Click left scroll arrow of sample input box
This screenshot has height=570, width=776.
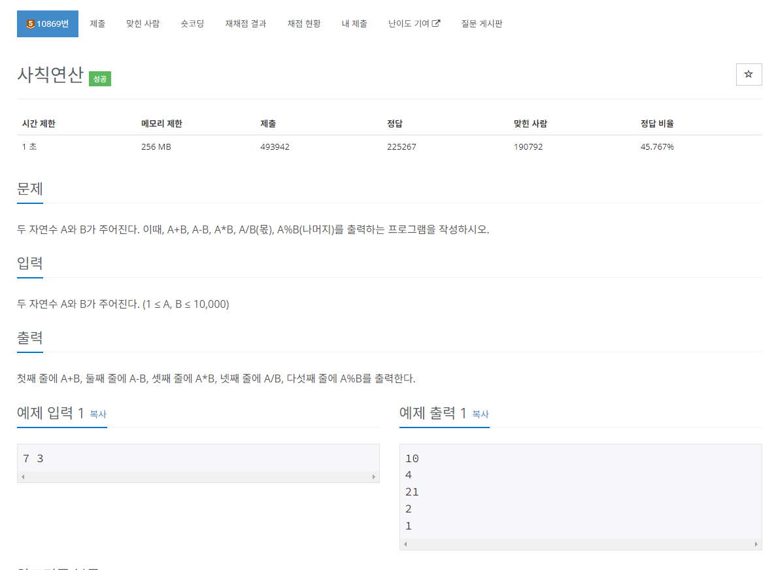tap(23, 477)
